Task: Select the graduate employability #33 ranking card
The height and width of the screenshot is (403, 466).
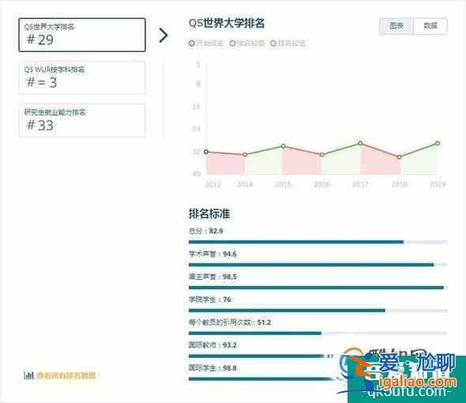Action: (82, 120)
